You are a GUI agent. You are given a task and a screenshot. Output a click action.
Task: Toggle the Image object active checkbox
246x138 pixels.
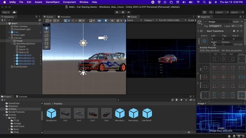tap(206, 22)
